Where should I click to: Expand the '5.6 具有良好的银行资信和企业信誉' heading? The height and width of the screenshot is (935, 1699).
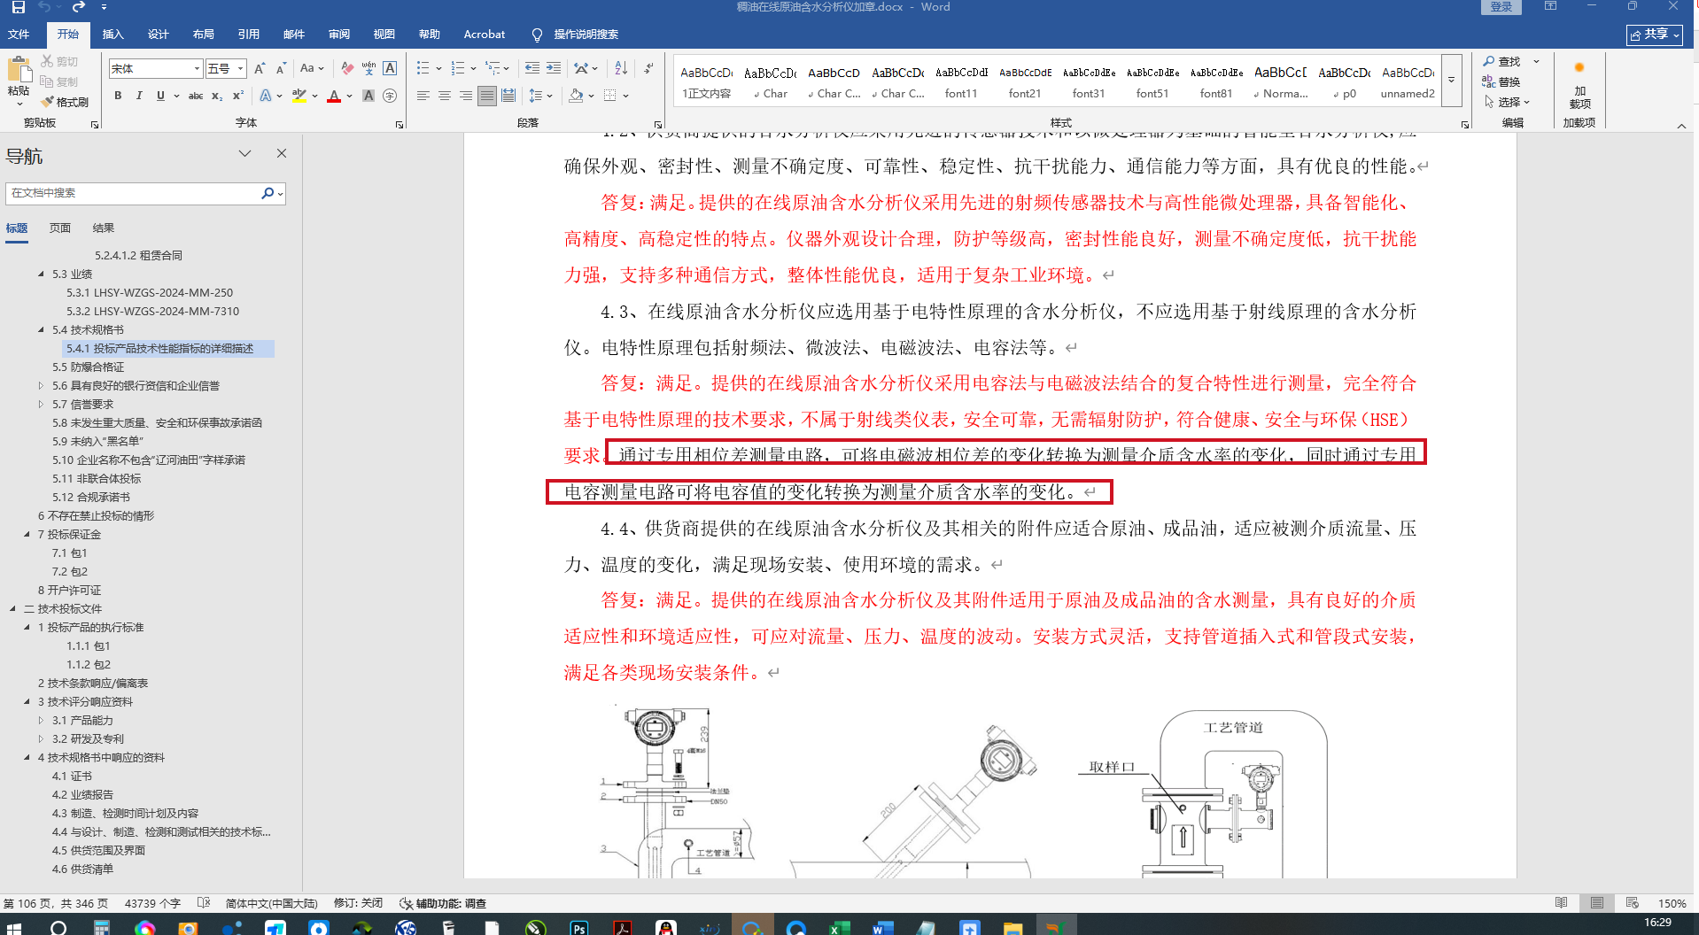[x=41, y=386]
